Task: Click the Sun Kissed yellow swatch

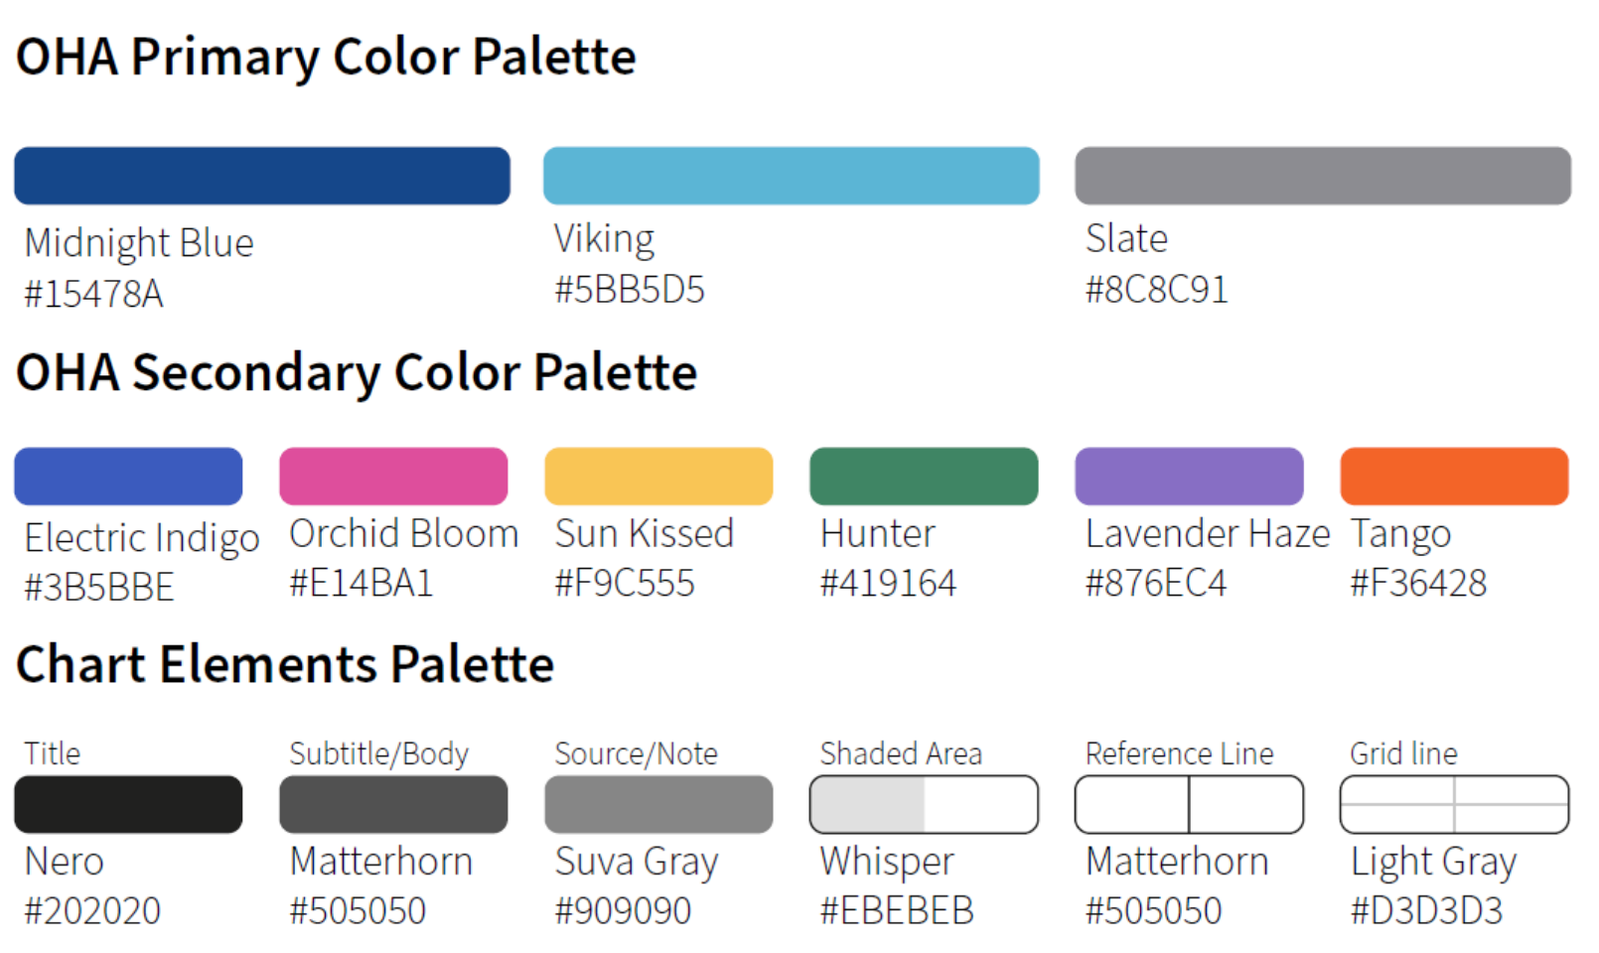Action: click(658, 476)
